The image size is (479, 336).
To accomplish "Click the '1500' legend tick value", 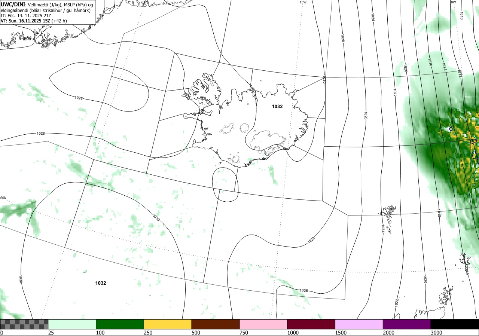I will pos(341,332).
